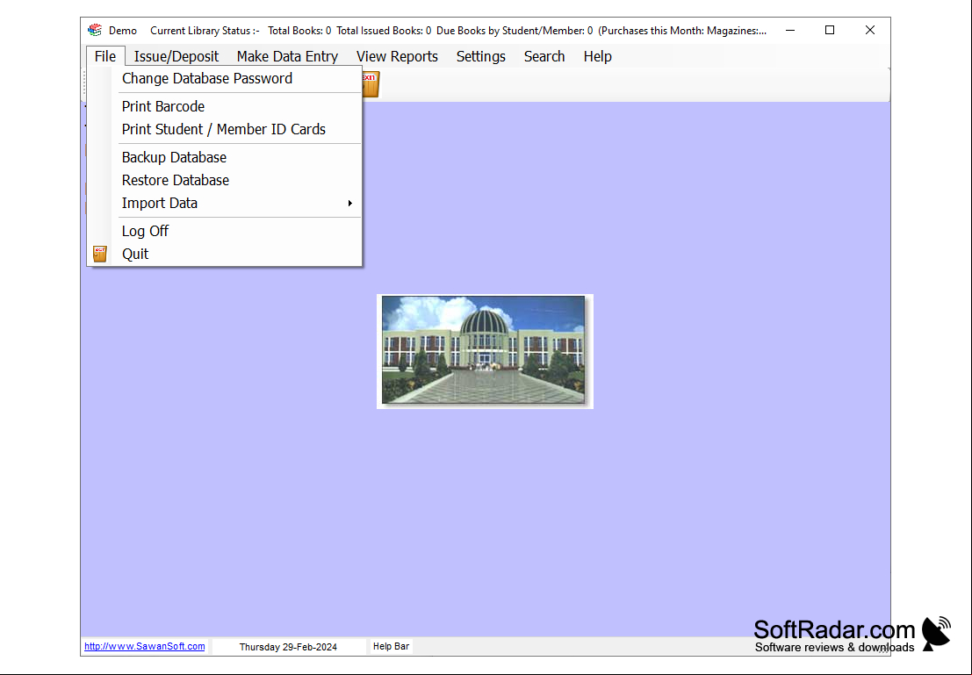
Task: Click the Quit door icon in File menu
Action: tap(99, 255)
